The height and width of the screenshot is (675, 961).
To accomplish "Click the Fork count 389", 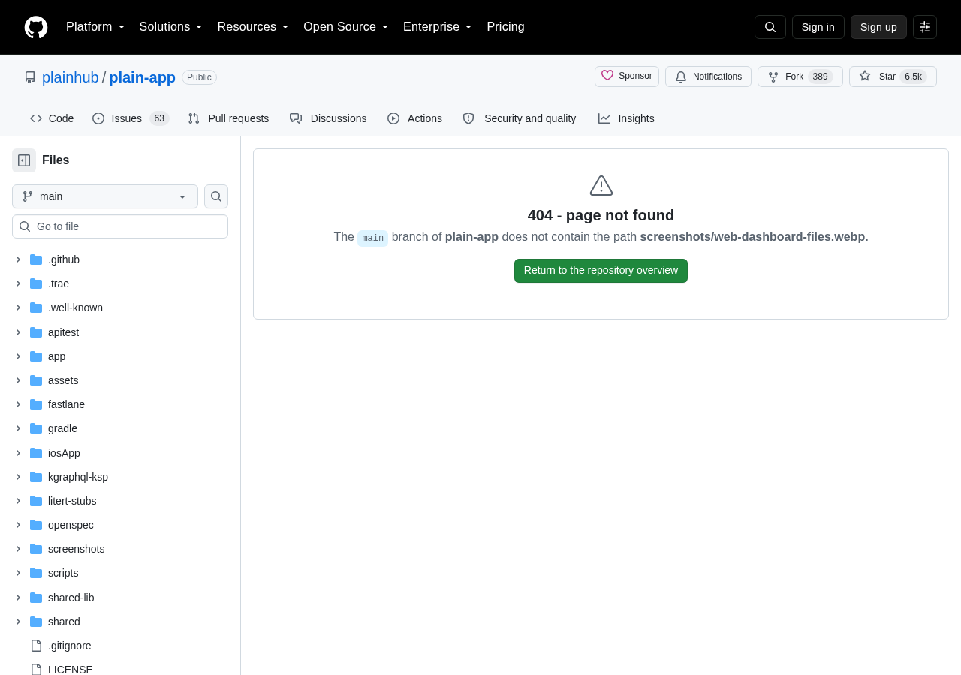I will click(x=821, y=76).
